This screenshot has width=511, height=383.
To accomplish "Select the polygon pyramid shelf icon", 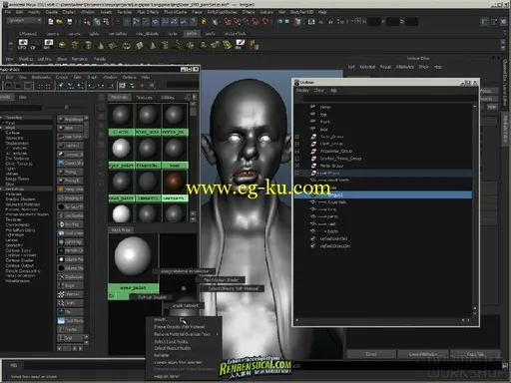I will click(153, 45).
